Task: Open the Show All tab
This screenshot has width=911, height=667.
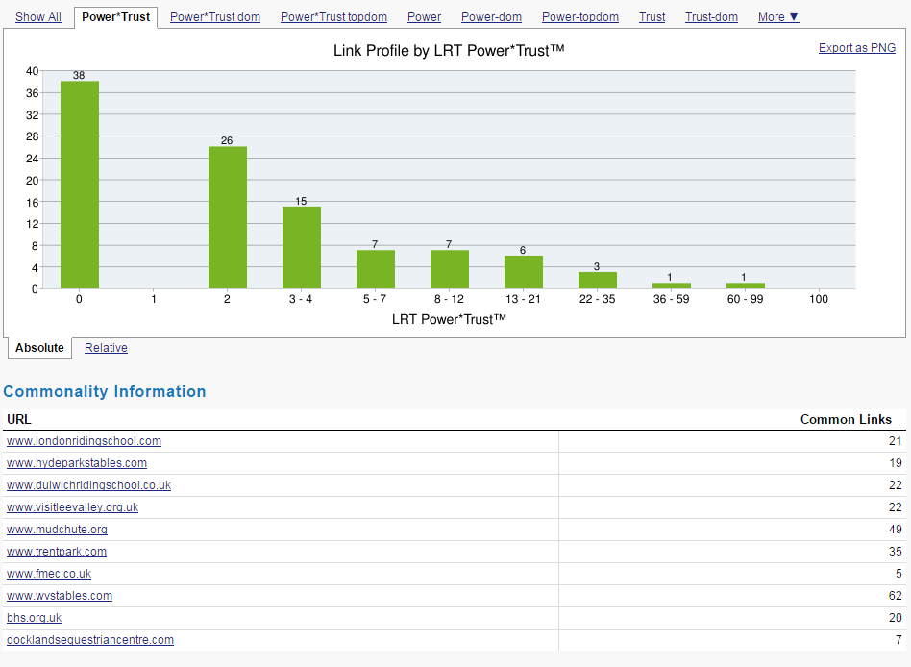Action: 37,17
